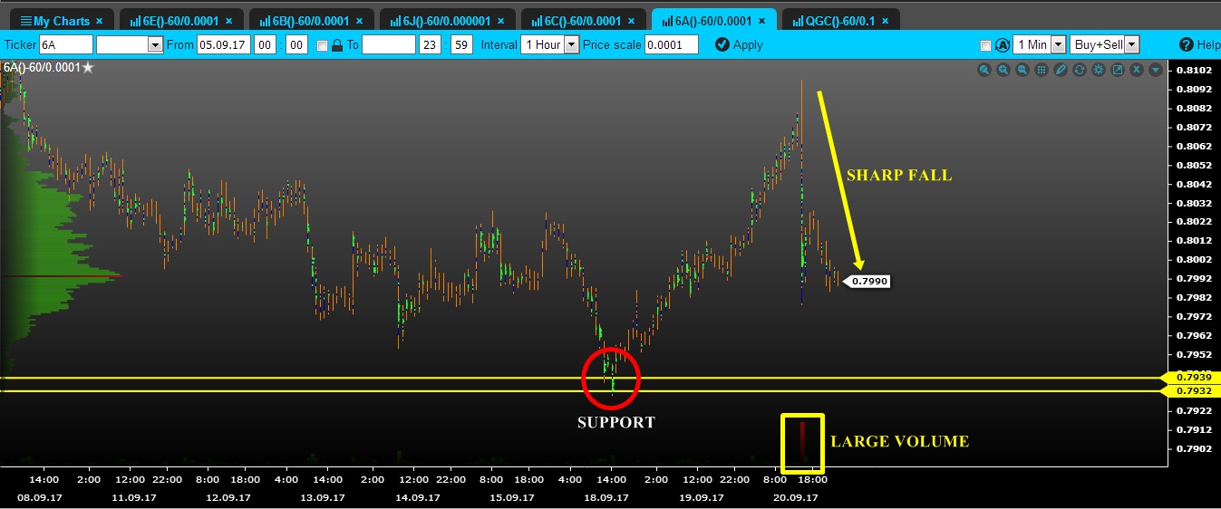Open the Interval dropdown showing 1 Hour
The height and width of the screenshot is (509, 1221).
[x=549, y=44]
